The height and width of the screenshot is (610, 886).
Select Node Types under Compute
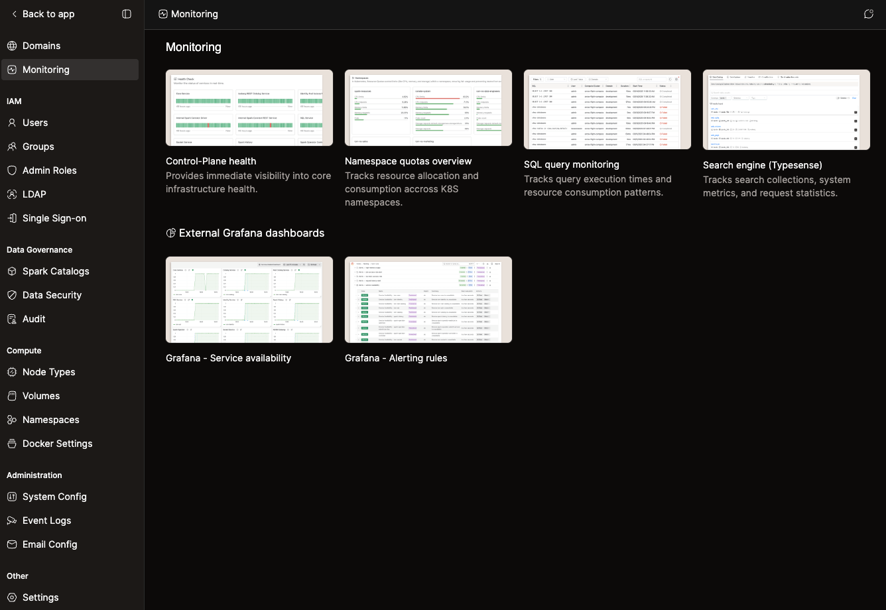tap(70, 372)
